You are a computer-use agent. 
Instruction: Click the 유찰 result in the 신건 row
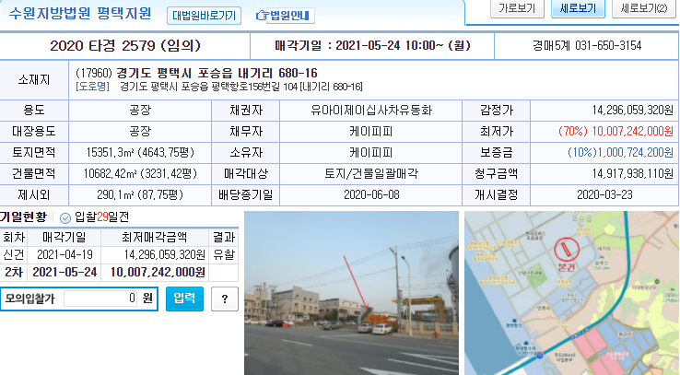[224, 255]
